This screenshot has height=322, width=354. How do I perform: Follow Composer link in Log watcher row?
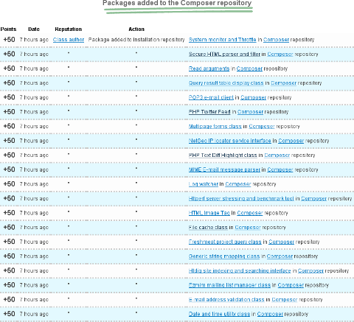(x=238, y=184)
